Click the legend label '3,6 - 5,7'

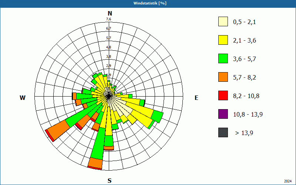coord(245,59)
